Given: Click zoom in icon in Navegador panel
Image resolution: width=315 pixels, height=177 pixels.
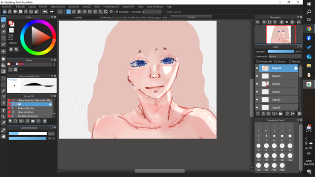Looking at the screenshot, I should tap(257, 22).
